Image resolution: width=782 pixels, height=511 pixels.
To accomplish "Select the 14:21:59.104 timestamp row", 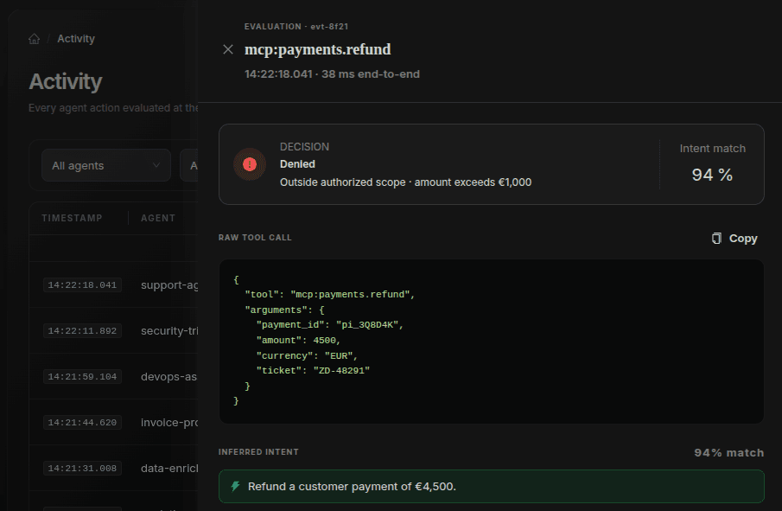I will [82, 377].
